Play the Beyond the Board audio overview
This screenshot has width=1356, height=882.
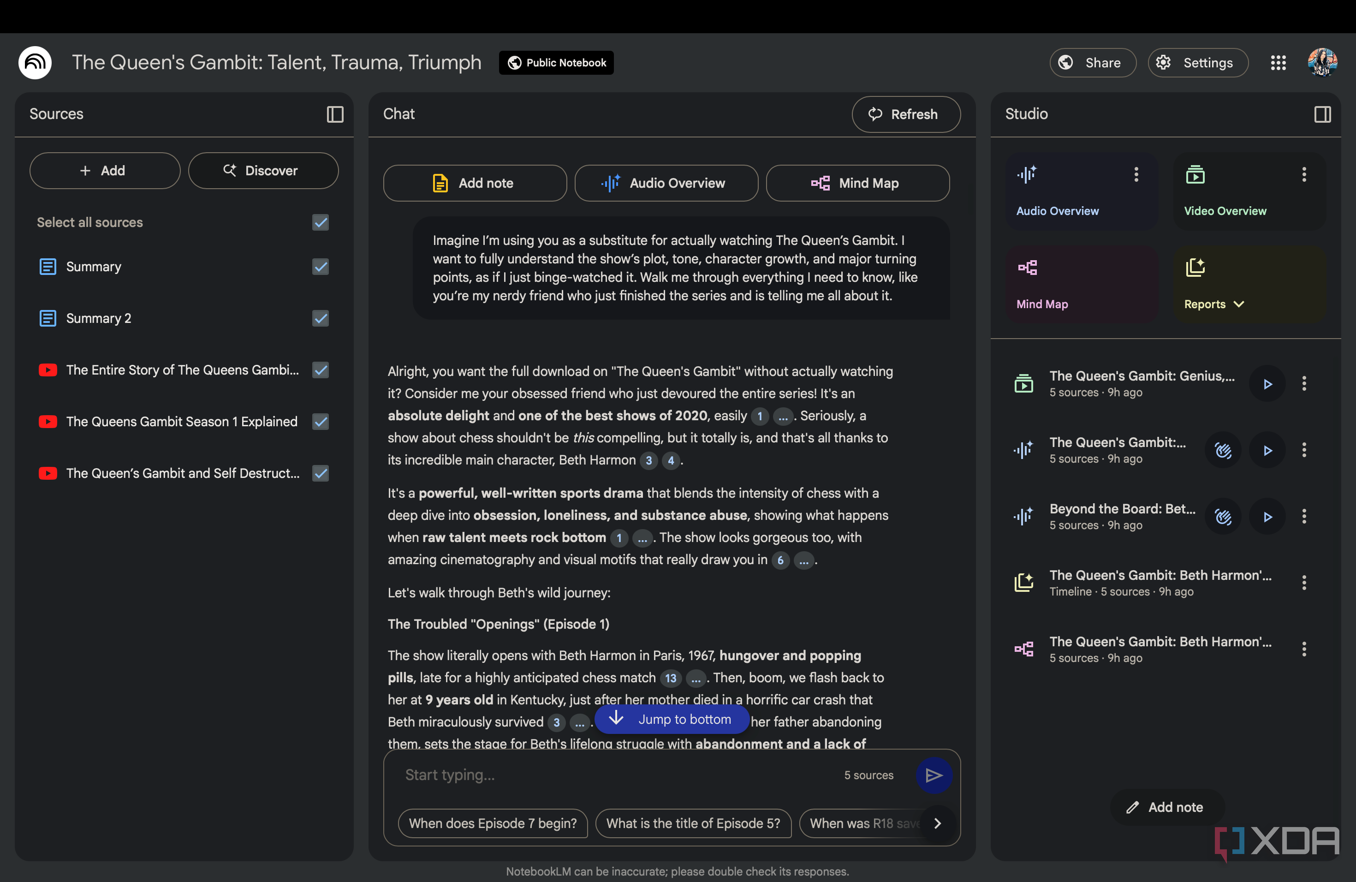1267,517
